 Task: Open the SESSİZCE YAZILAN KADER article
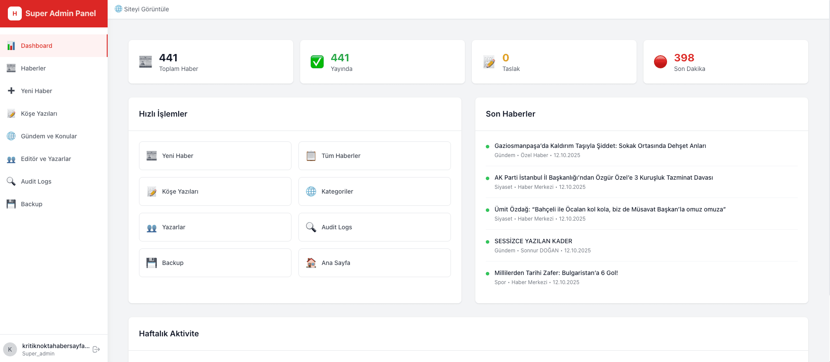[x=533, y=241]
